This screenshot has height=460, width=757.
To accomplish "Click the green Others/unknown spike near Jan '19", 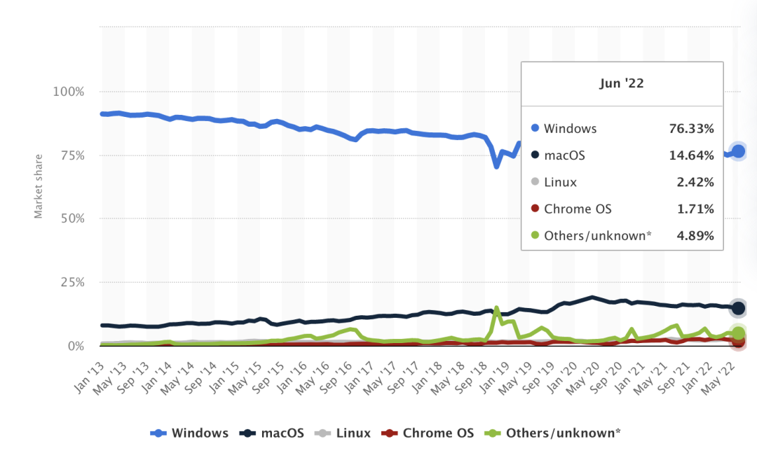I will coord(497,308).
